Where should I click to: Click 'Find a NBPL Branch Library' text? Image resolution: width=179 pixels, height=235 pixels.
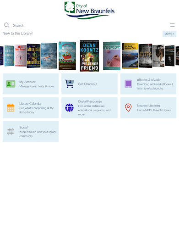click(154, 110)
